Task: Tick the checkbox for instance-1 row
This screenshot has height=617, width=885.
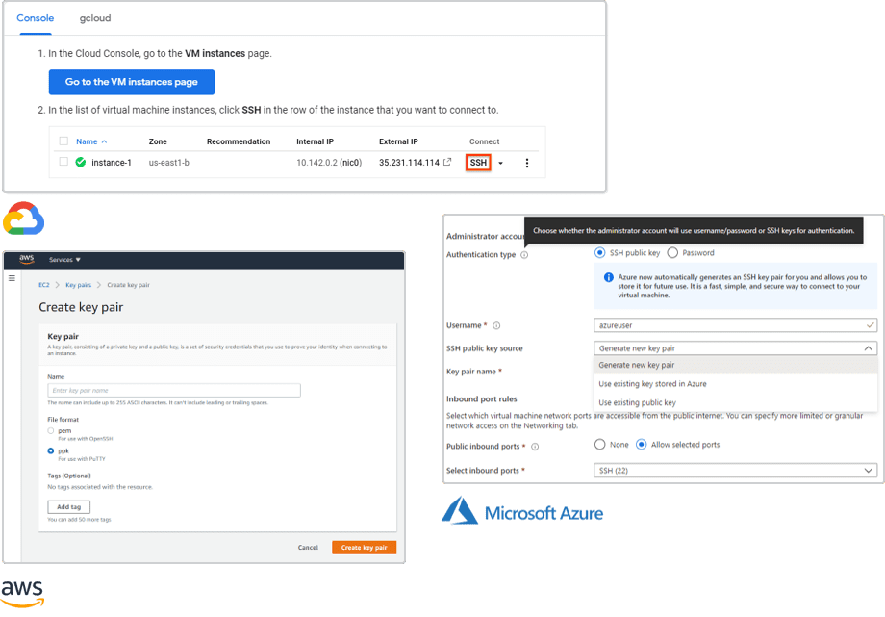Action: 63,162
